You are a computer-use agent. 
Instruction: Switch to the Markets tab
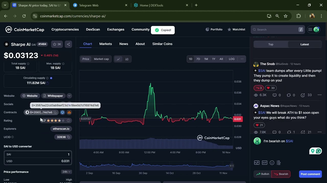pos(106,44)
